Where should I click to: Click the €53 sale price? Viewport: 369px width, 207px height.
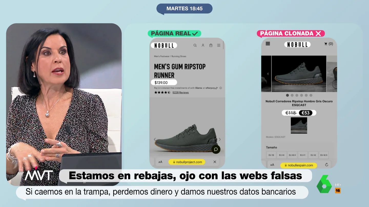point(306,113)
